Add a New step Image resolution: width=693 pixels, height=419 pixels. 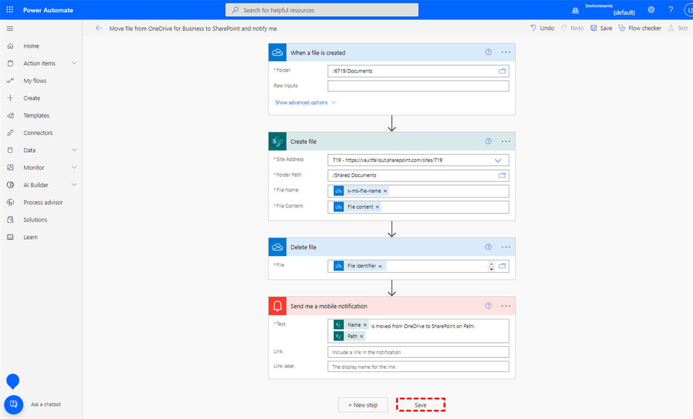(x=363, y=405)
